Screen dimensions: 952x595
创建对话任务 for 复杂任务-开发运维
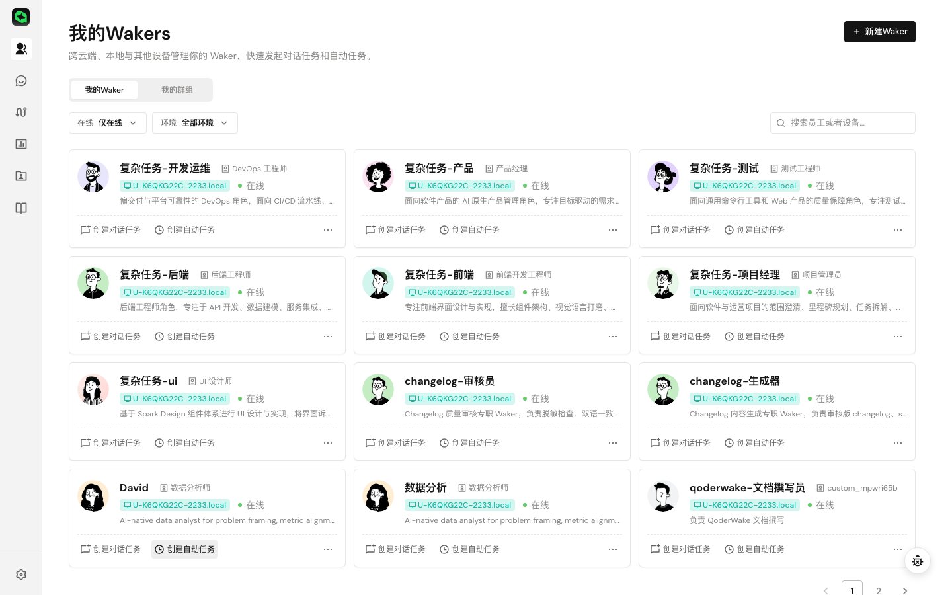point(110,230)
